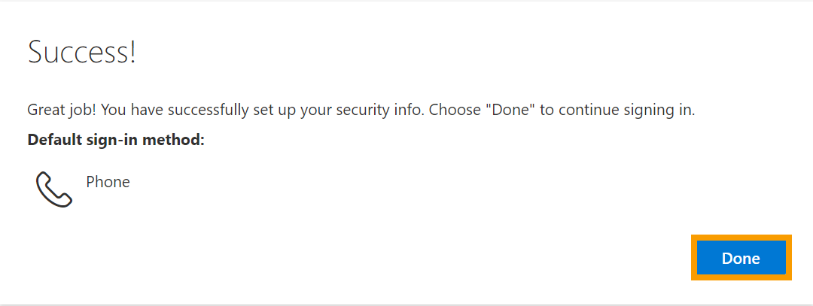Click the gray bottom border of the dialog
Image resolution: width=813 pixels, height=306 pixels.
pyautogui.click(x=406, y=304)
